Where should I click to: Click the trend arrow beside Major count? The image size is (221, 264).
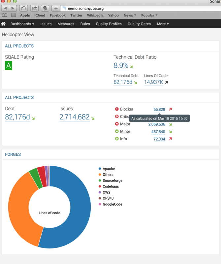pos(170,124)
